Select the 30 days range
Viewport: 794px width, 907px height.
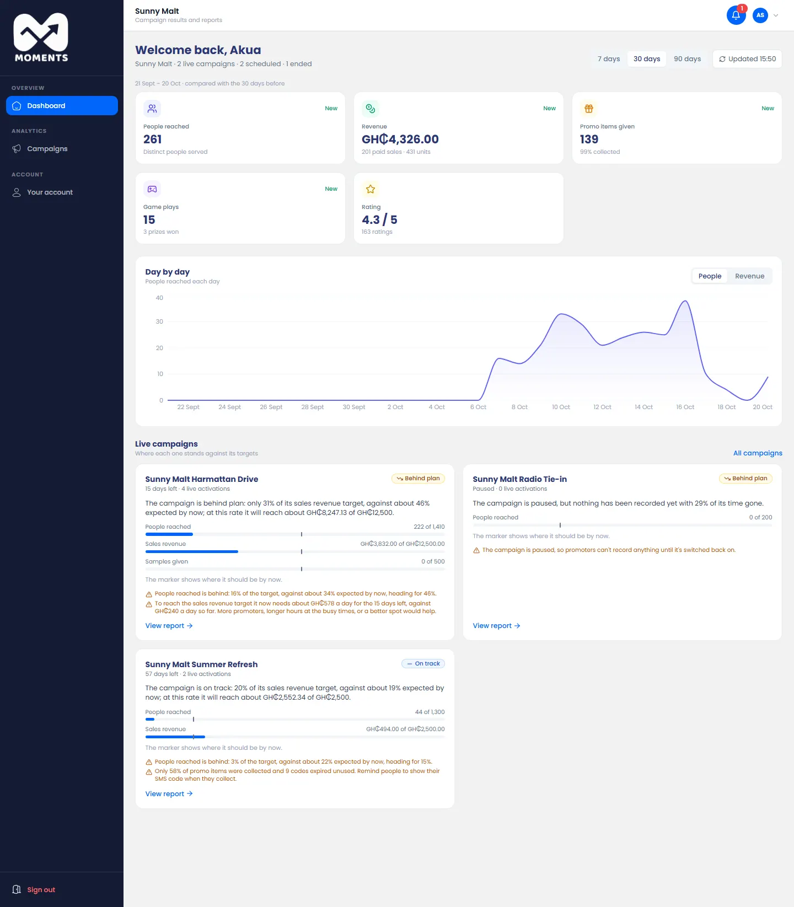coord(647,59)
